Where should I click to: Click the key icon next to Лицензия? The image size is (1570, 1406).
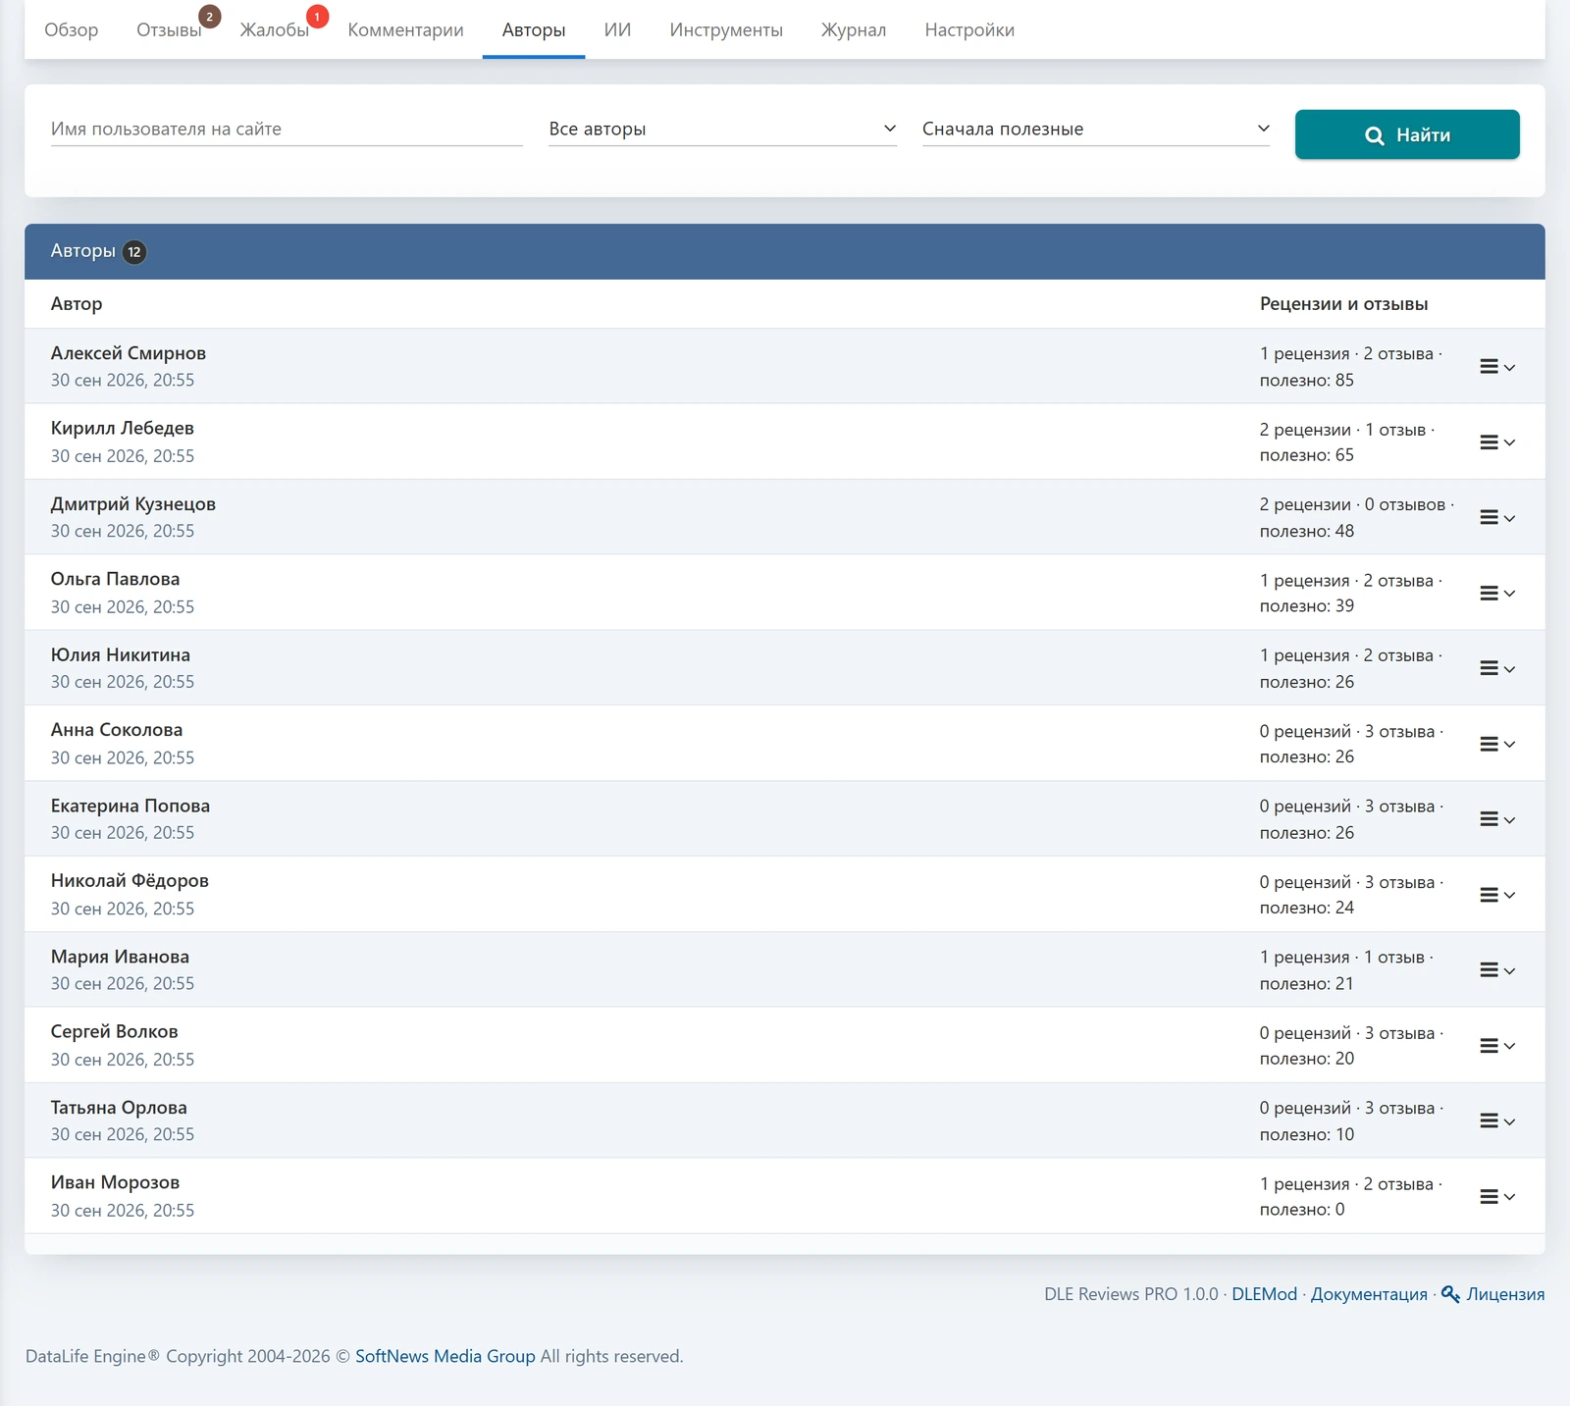(1450, 1294)
